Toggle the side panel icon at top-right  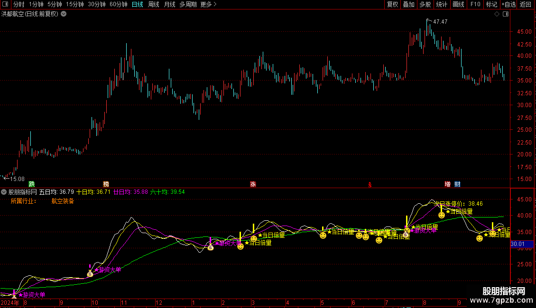click(x=506, y=14)
